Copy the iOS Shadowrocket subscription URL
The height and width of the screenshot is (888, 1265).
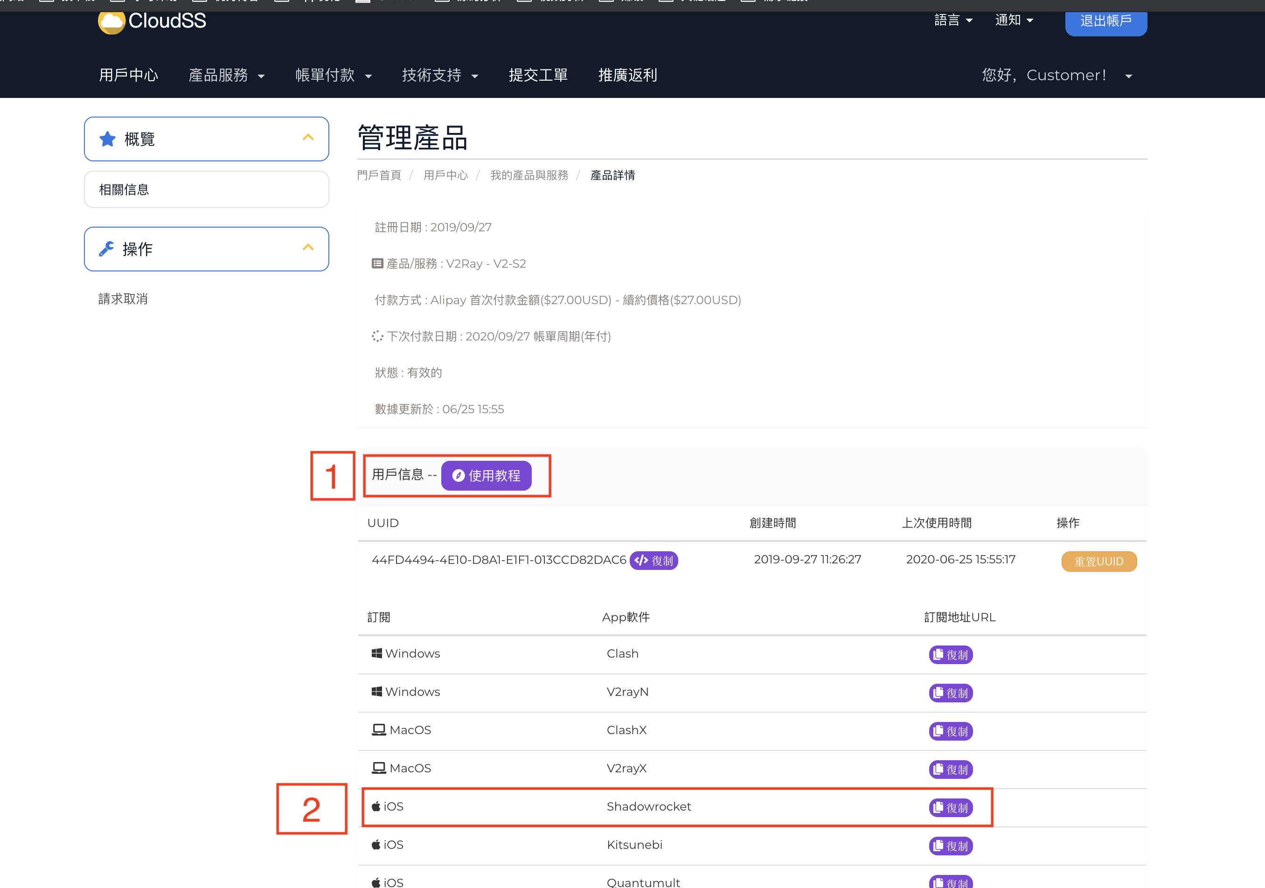[951, 808]
